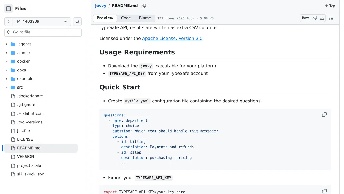Viewport: 344px width, 194px height.
Task: Click the folder icon beside src
Action: [13, 88]
